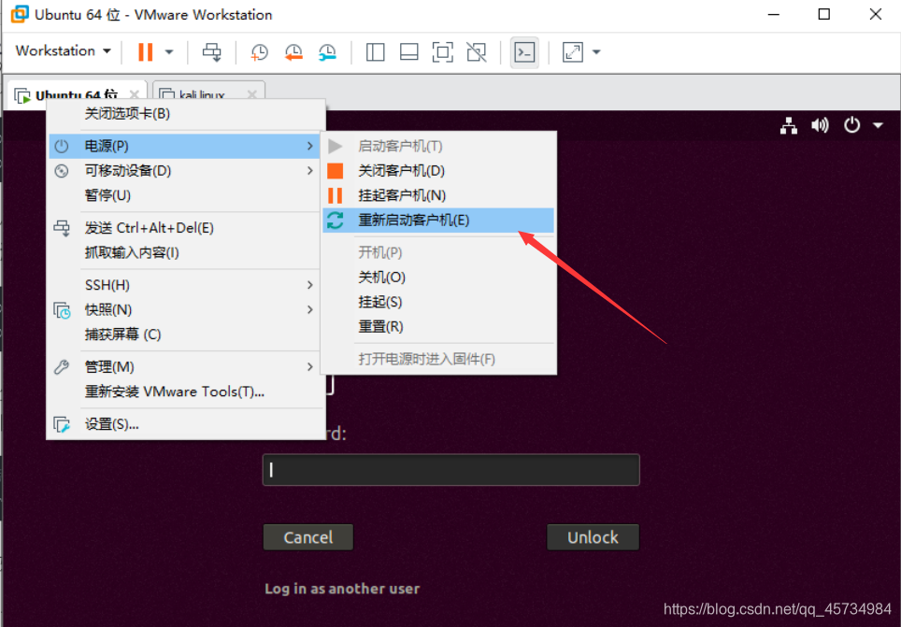Click inside the password input field
Viewport: 901px width, 627px height.
click(450, 469)
